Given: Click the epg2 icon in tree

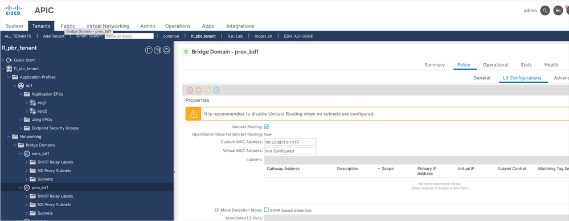Looking at the screenshot, I should pos(32,111).
